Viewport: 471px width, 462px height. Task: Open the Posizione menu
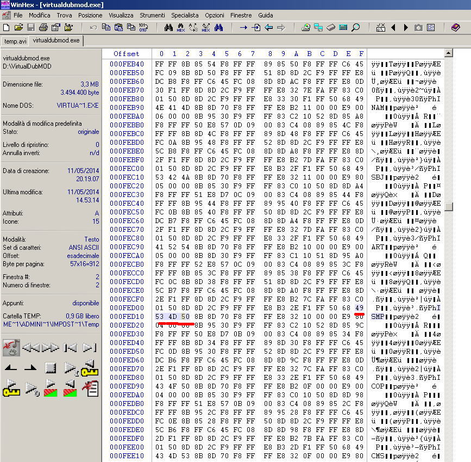click(x=90, y=15)
